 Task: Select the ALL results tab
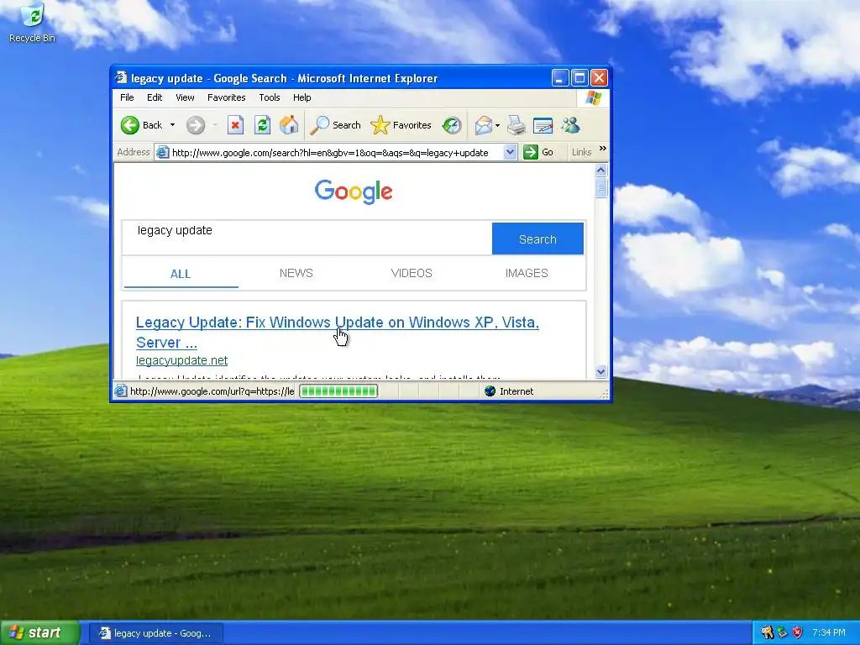(x=181, y=274)
